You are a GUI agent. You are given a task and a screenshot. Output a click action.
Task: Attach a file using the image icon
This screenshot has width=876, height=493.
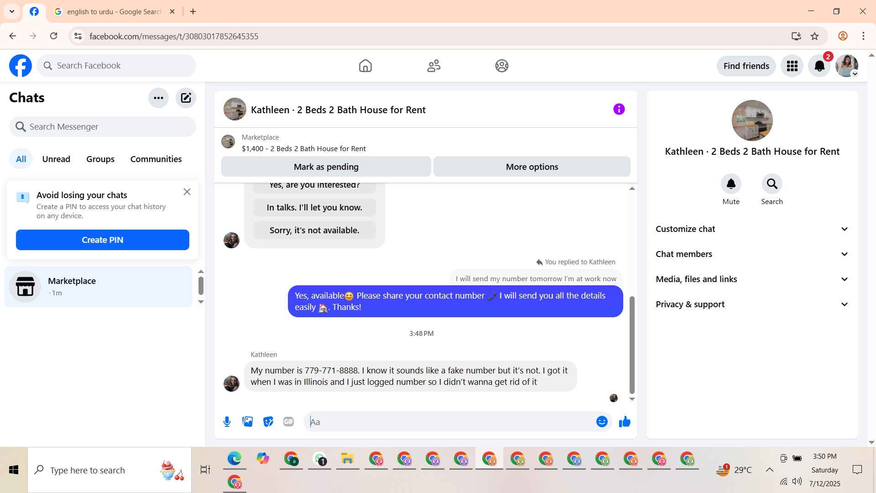click(x=248, y=422)
